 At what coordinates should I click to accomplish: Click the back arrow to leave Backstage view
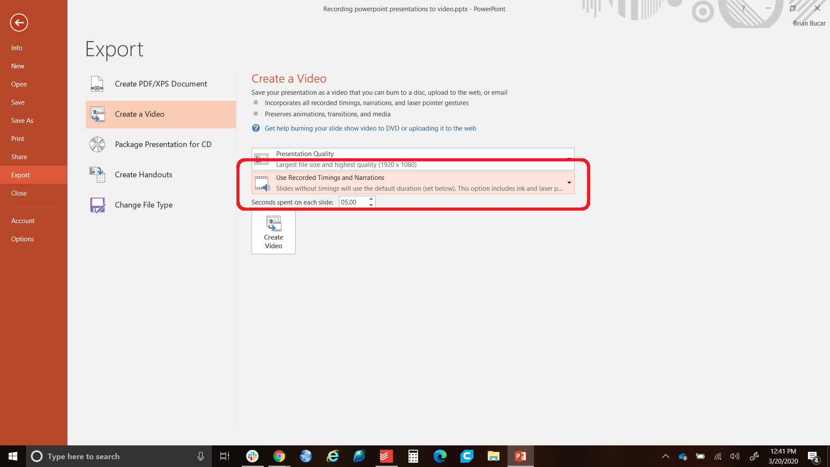click(x=19, y=22)
